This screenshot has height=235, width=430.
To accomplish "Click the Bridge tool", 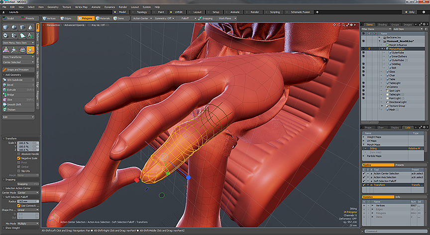I will [x=18, y=95].
